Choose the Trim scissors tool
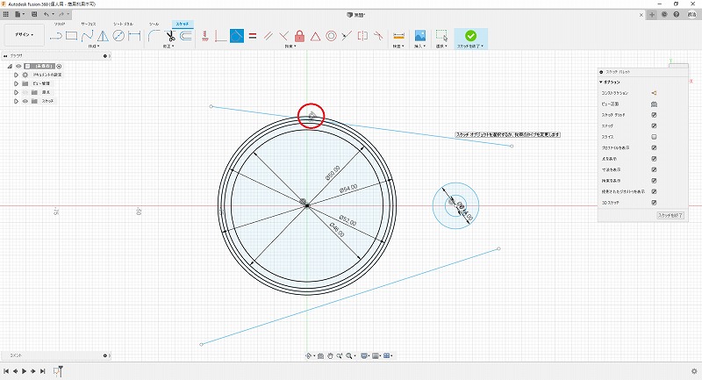 tap(171, 36)
